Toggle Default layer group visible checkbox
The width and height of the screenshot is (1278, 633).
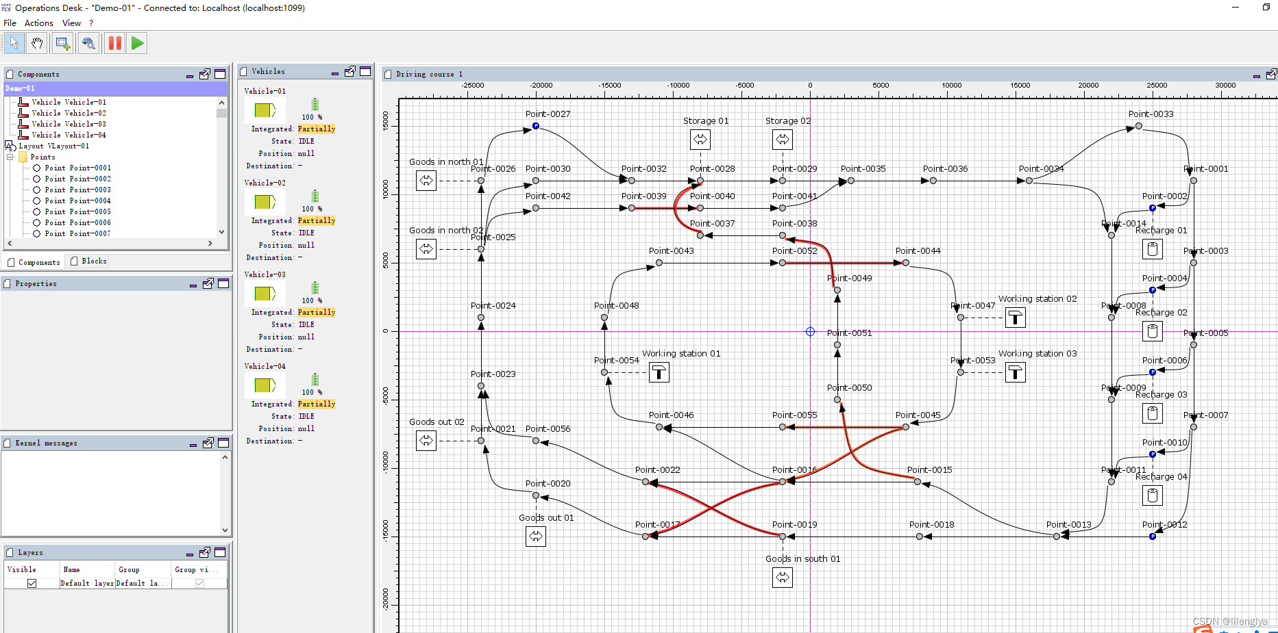click(199, 583)
